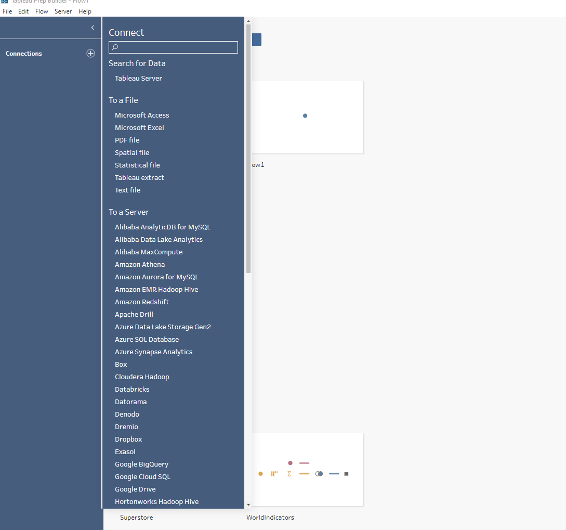Pick the Amazon Redshift connector
566x530 pixels.
click(142, 302)
